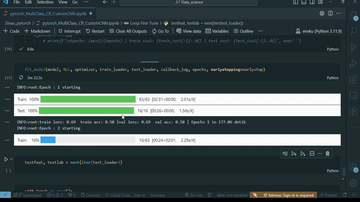The height and width of the screenshot is (202, 360).
Task: Click Cloud Code - Sign in
Action: click(x=125, y=195)
